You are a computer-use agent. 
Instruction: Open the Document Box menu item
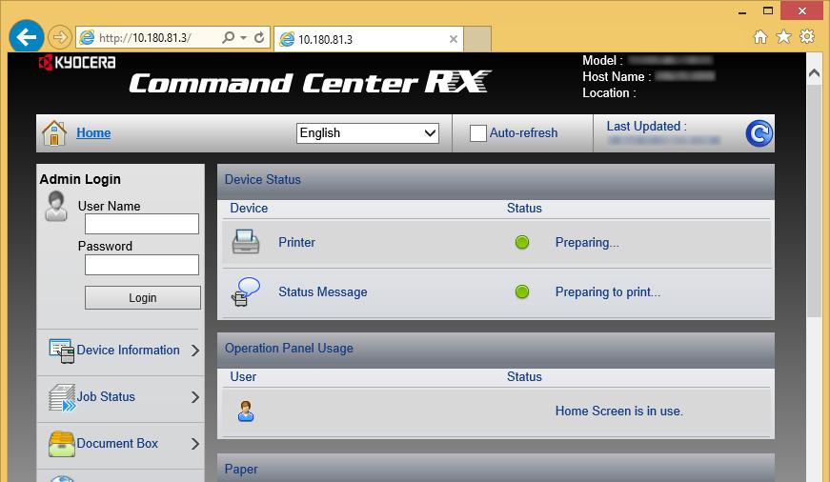(117, 443)
